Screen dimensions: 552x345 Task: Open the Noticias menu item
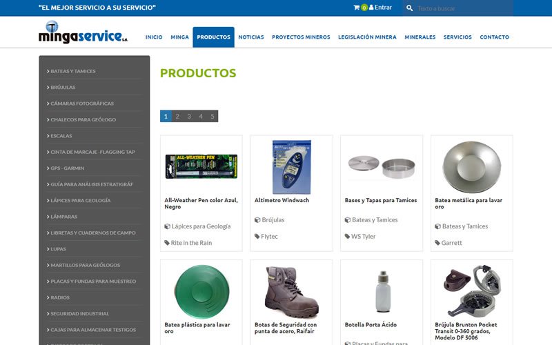click(250, 37)
